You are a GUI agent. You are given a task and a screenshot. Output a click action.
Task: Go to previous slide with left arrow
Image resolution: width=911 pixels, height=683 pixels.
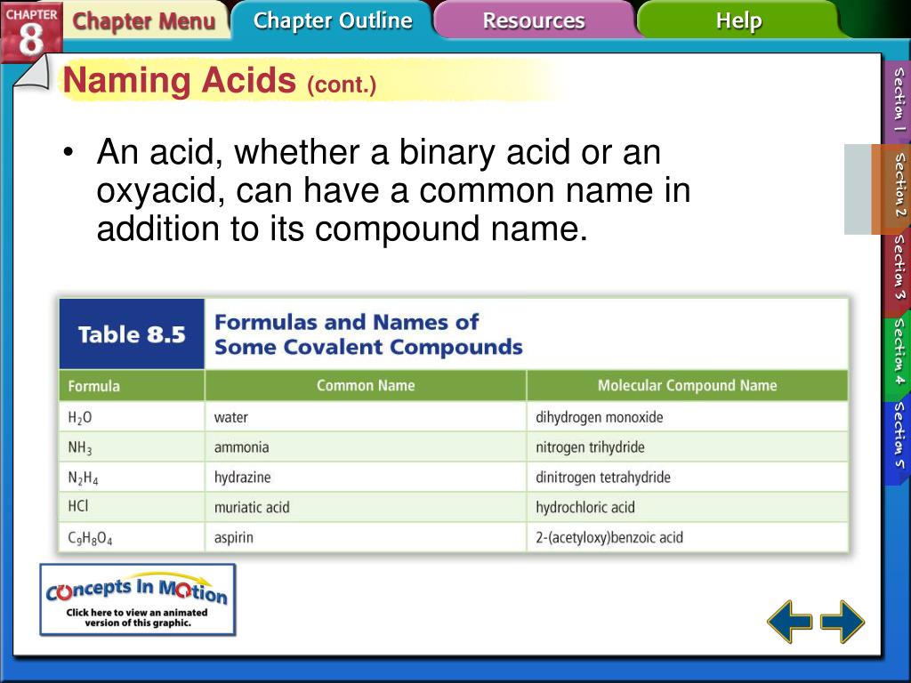(x=790, y=622)
